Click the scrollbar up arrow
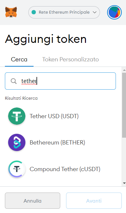 click(124, 70)
